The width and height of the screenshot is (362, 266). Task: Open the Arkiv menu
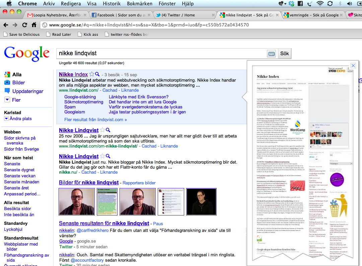tap(49, 3)
